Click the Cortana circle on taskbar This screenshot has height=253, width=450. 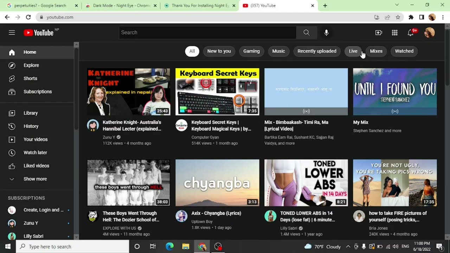tap(137, 246)
